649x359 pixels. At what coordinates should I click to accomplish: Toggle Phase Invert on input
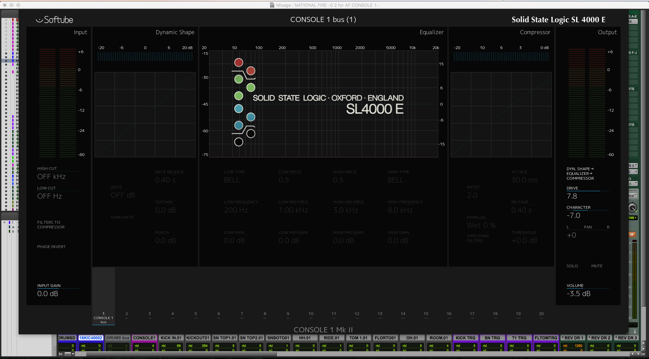pyautogui.click(x=52, y=247)
